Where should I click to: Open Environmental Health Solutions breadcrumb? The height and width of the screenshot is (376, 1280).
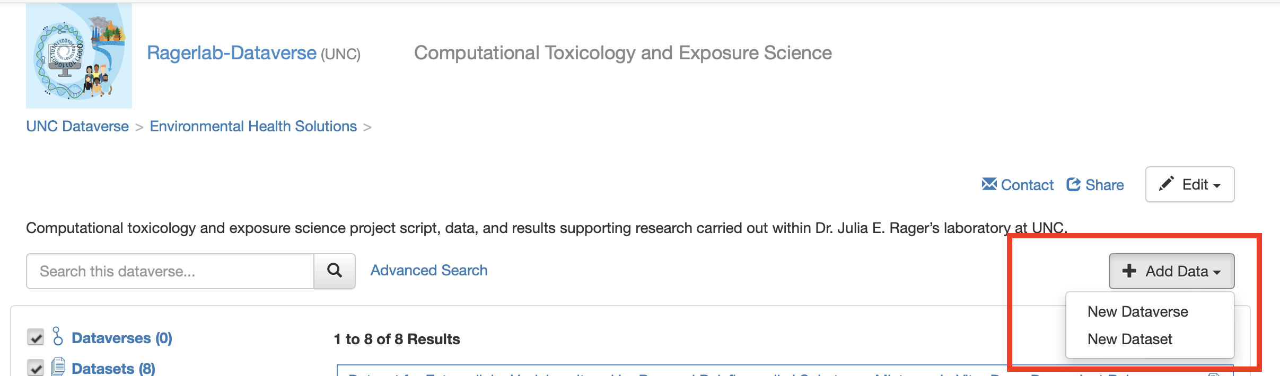253,127
